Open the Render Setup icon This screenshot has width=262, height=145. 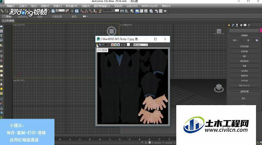[x=156, y=11]
